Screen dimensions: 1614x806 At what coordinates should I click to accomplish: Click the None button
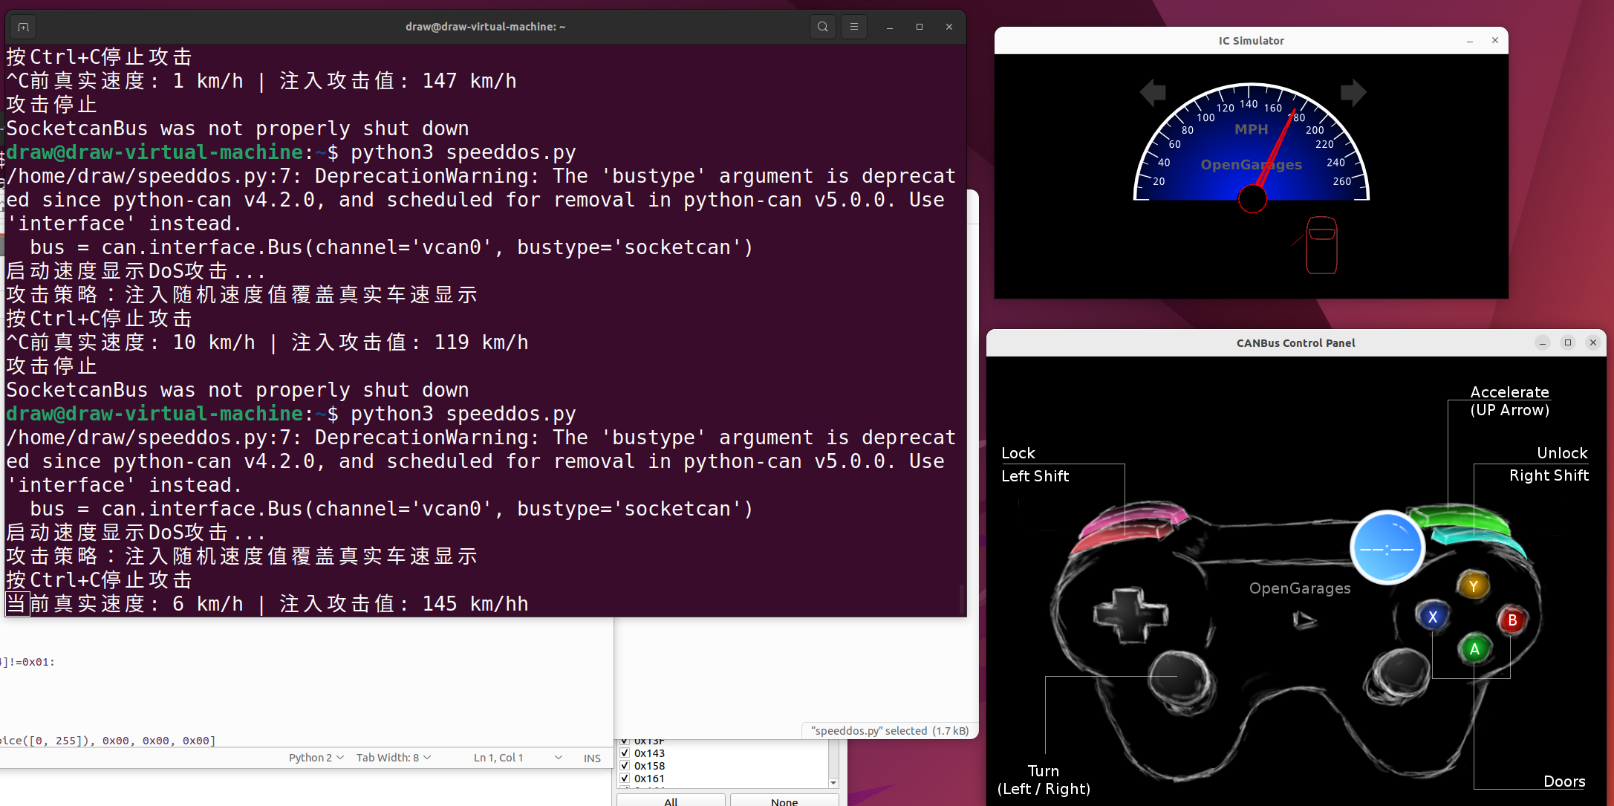pyautogui.click(x=784, y=801)
